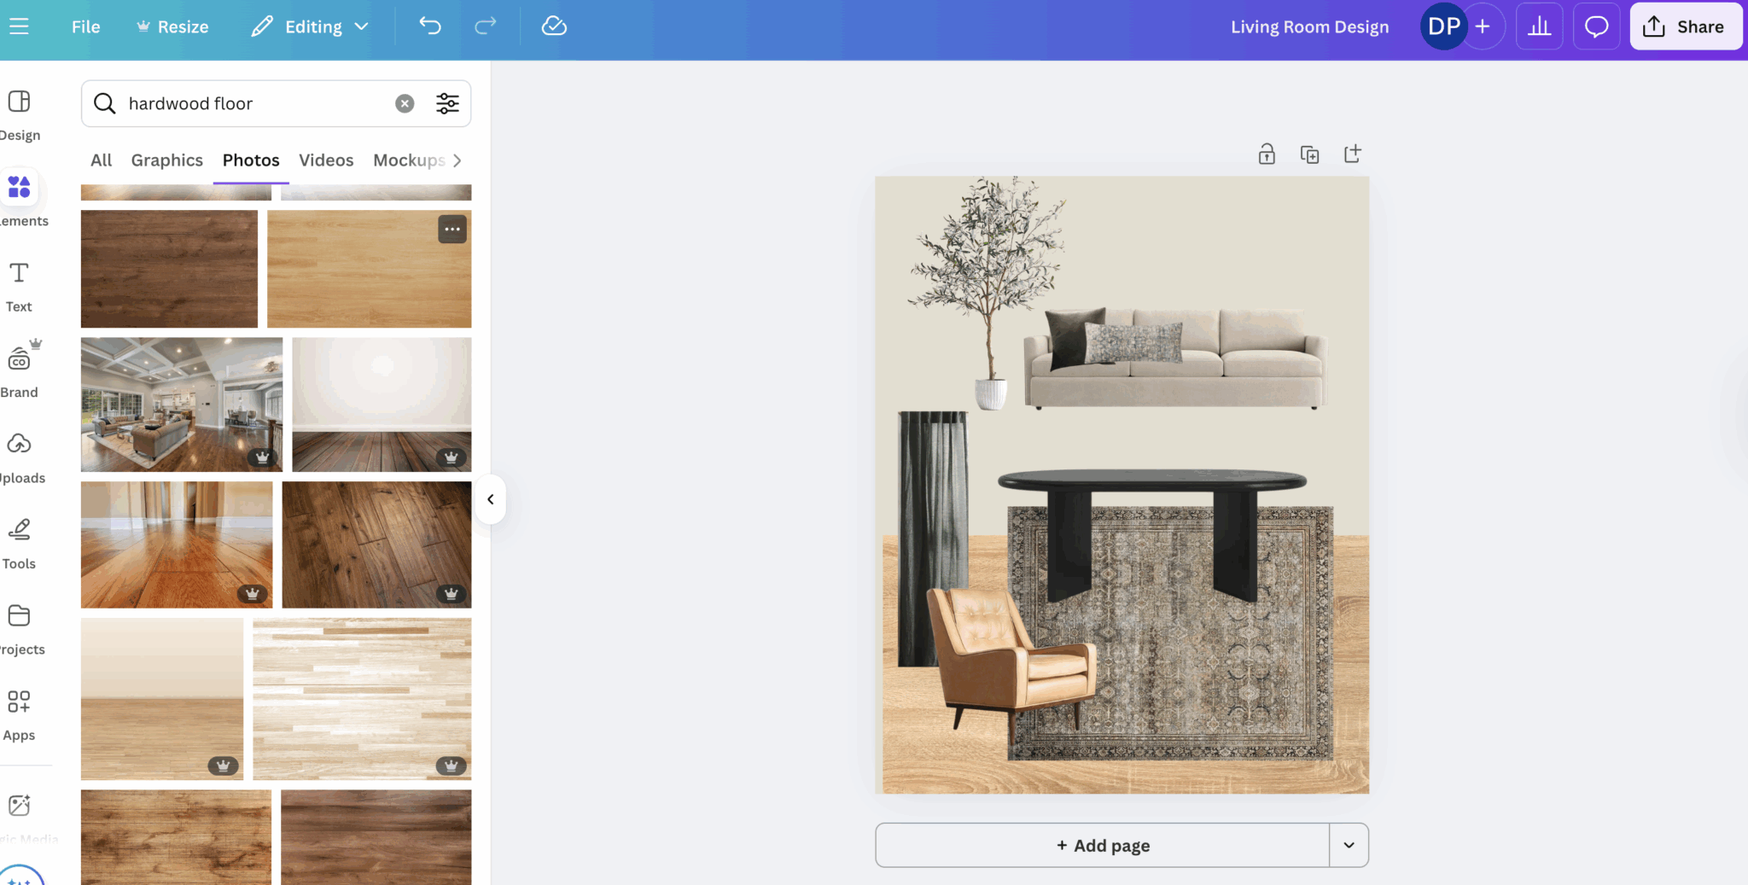
Task: Select the living room interior photo thumbnail
Action: (182, 405)
